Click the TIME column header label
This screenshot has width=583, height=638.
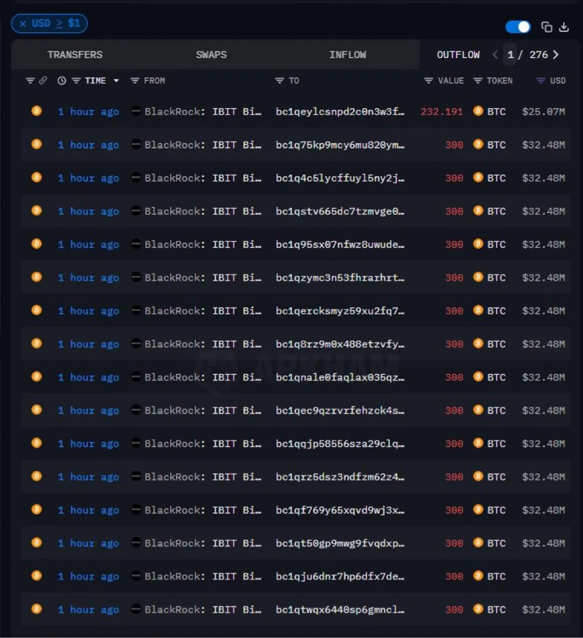96,80
